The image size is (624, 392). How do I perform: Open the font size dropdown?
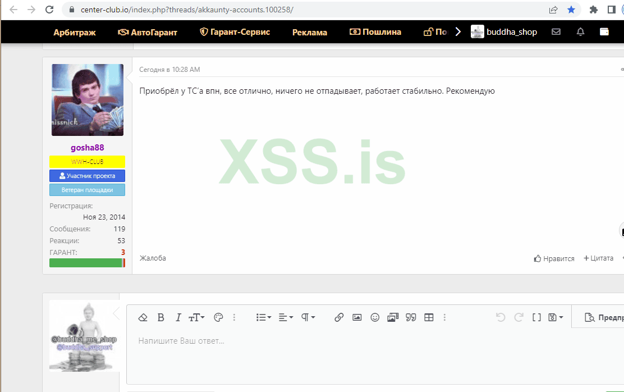pos(196,317)
